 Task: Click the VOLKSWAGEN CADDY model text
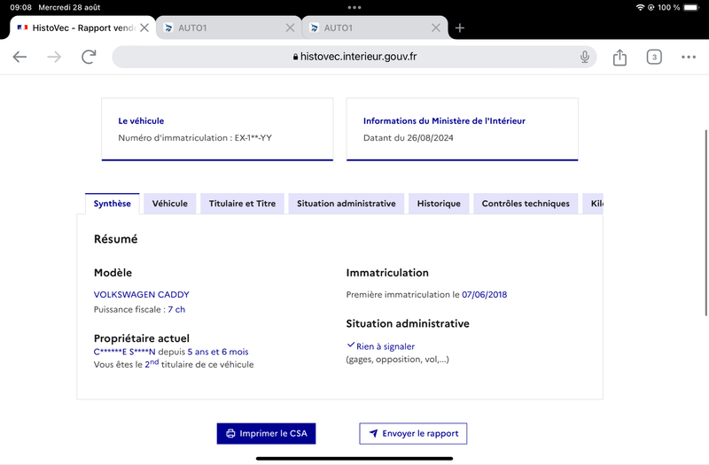pyautogui.click(x=142, y=295)
